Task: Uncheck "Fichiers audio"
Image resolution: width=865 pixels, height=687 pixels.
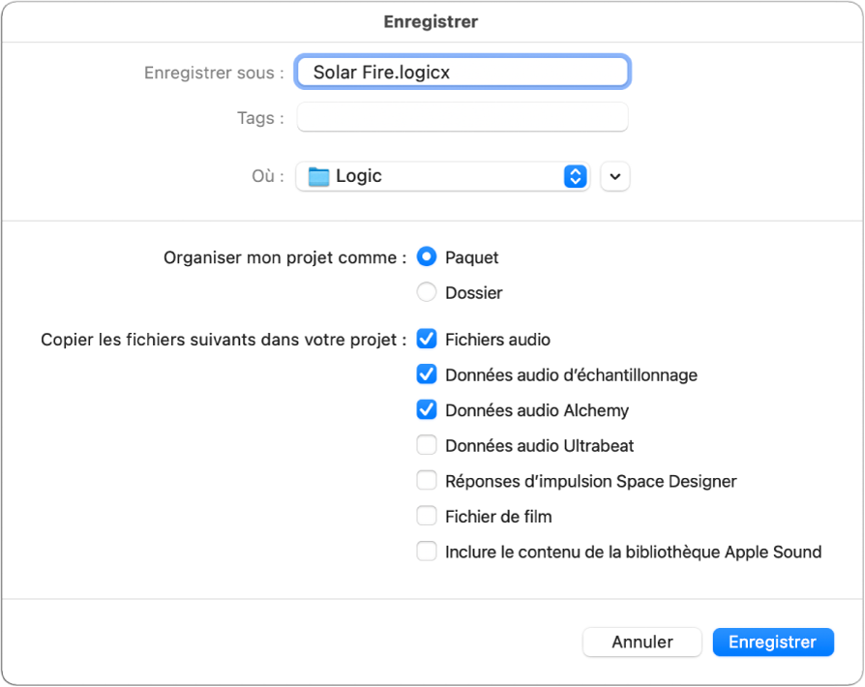Action: (x=427, y=339)
